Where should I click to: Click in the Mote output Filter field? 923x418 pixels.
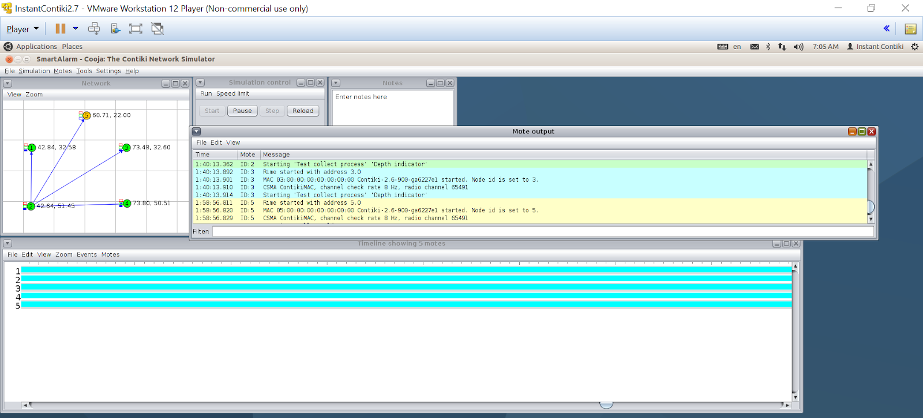pos(543,231)
